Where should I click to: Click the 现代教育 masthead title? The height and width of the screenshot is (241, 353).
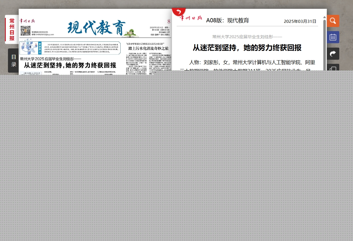96,28
